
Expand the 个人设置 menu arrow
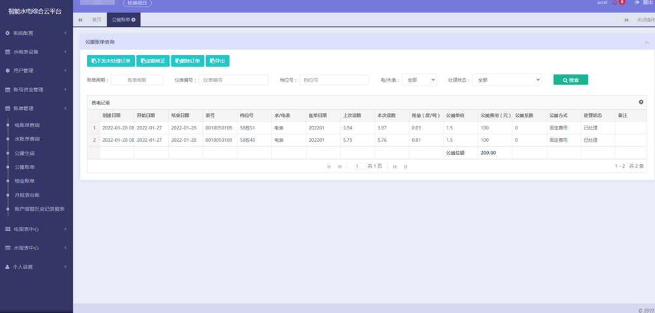coord(65,267)
